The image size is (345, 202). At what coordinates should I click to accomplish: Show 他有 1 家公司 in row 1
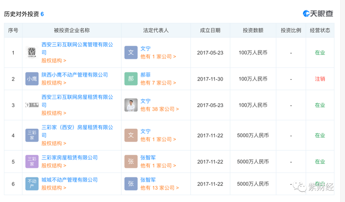(x=158, y=57)
